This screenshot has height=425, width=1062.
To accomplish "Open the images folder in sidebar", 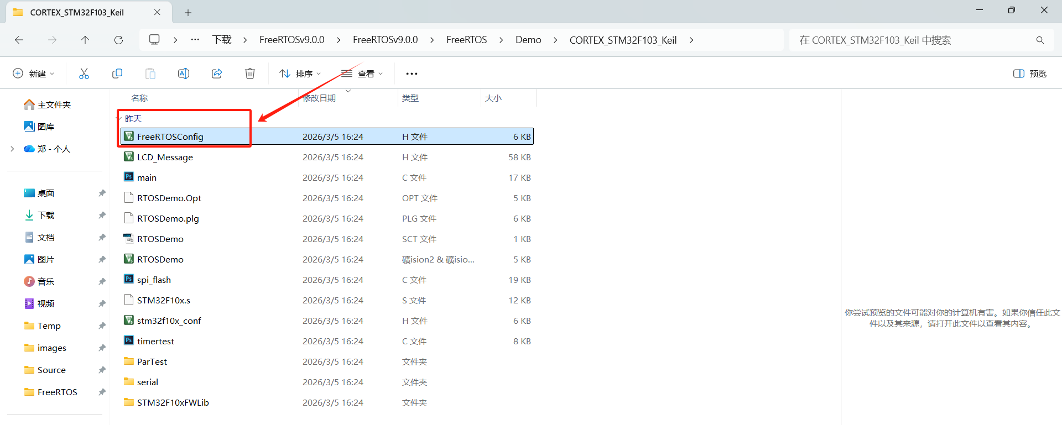I will [45, 348].
